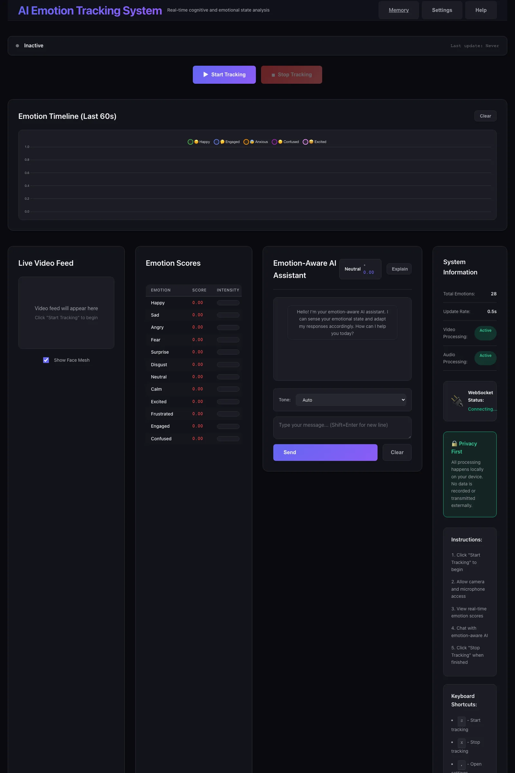Toggle the Engaged legend item in timeline

click(227, 142)
